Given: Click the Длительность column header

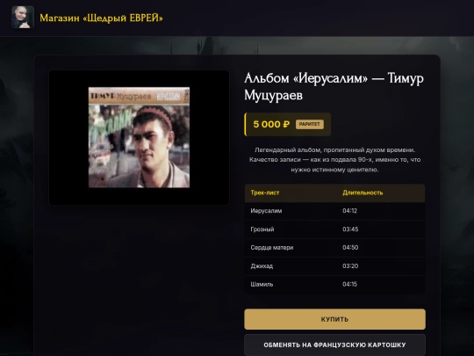Looking at the screenshot, I should 363,193.
